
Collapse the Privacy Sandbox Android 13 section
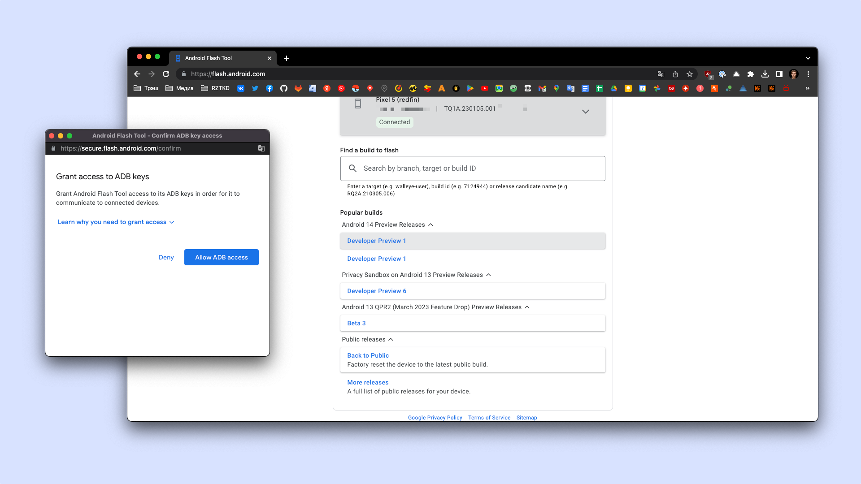coord(489,275)
